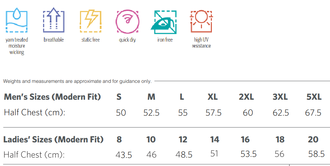Select the 58.5 value under size 20
330x166 pixels.
[316, 154]
